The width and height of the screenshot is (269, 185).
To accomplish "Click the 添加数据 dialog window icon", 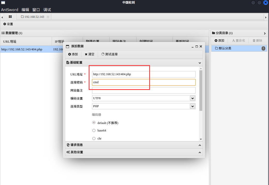I will 68,47.
